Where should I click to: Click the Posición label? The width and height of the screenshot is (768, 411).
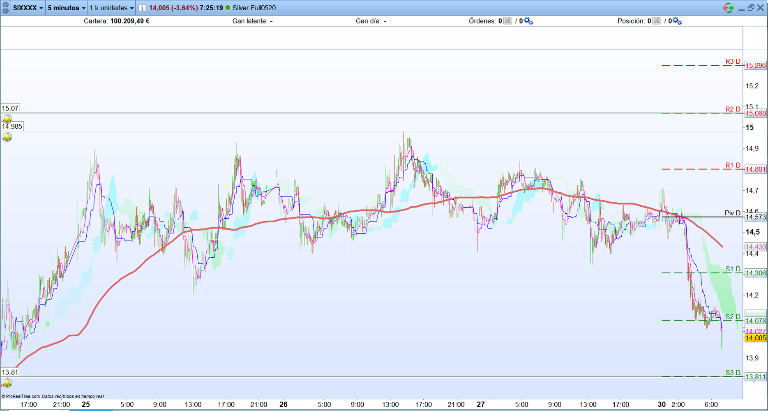(632, 21)
